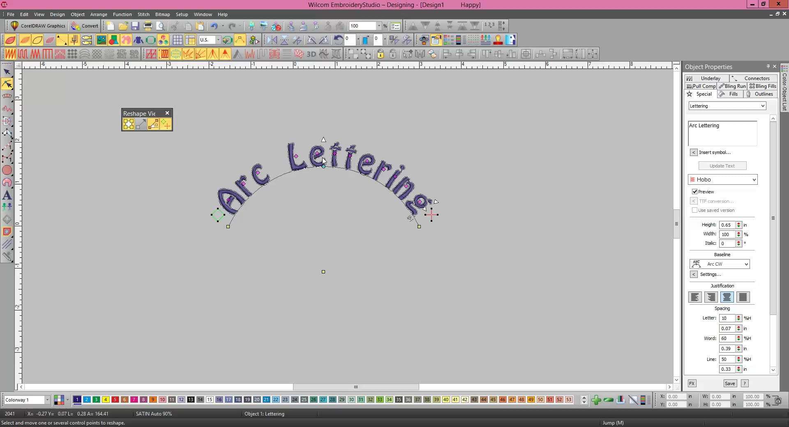Check the Use saved version option

pyautogui.click(x=695, y=210)
